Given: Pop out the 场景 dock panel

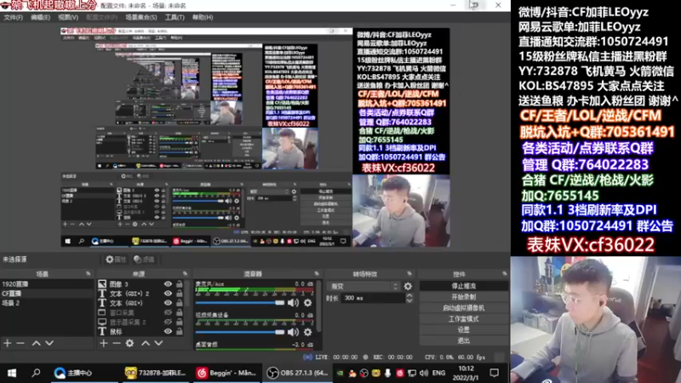Looking at the screenshot, I should click(x=89, y=274).
